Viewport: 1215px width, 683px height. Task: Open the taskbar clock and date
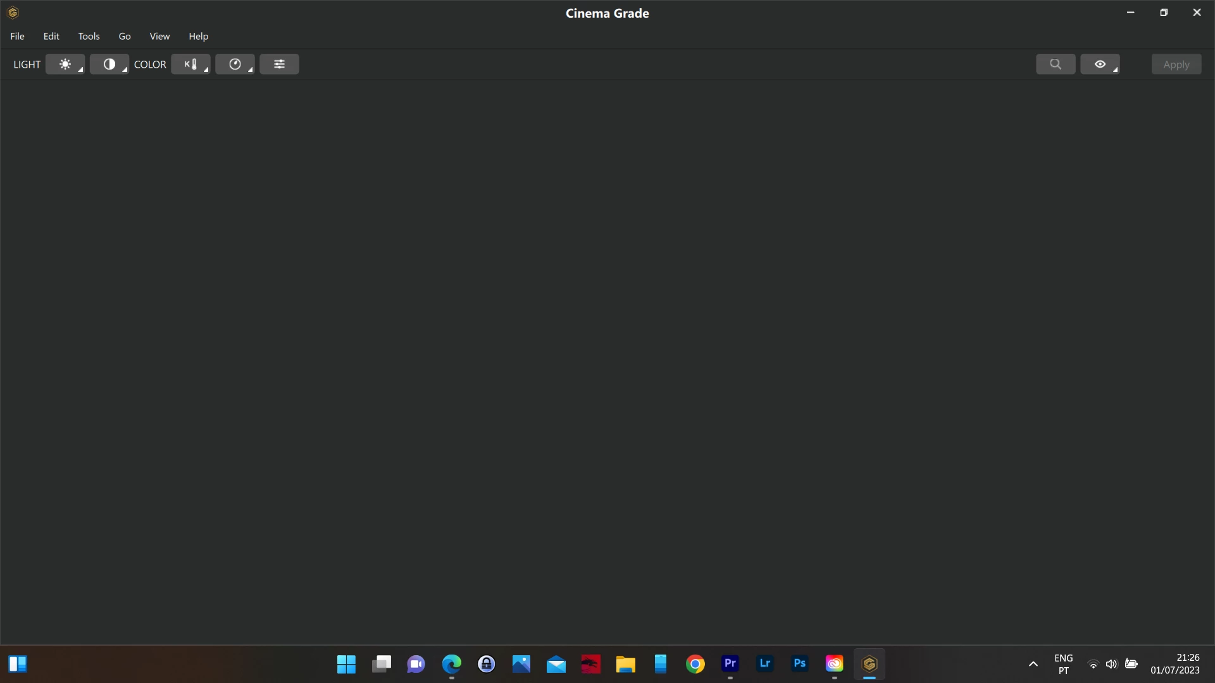tap(1174, 664)
